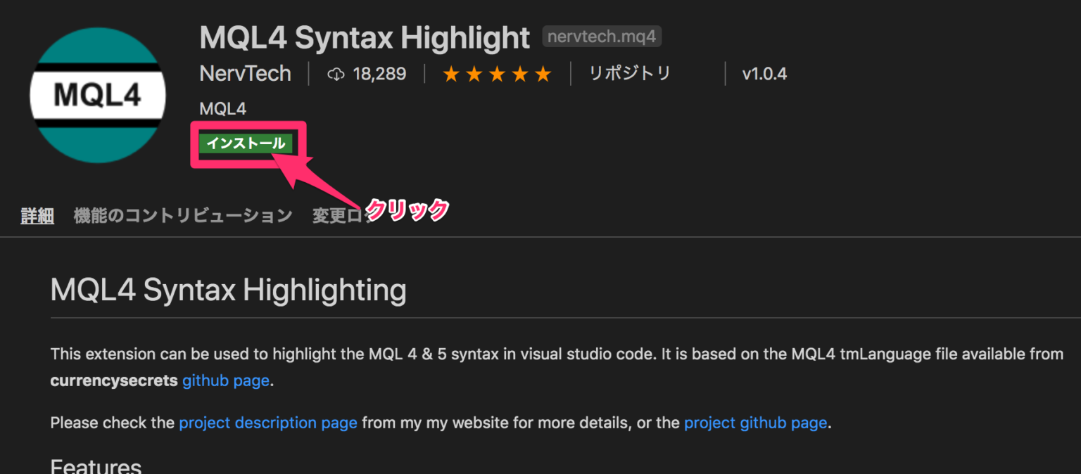Click the cloud download count icon
Image resolution: width=1081 pixels, height=474 pixels.
click(336, 74)
